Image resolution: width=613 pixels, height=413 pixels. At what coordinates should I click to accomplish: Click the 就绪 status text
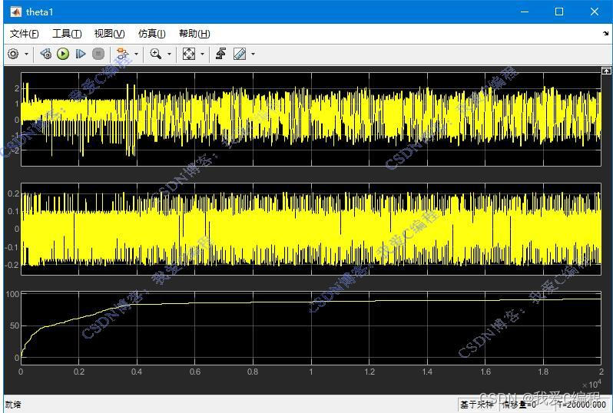(x=13, y=405)
